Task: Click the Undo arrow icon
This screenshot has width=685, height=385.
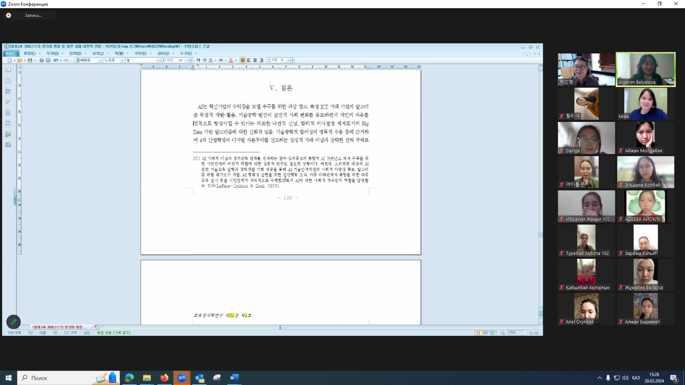Action: (56, 60)
